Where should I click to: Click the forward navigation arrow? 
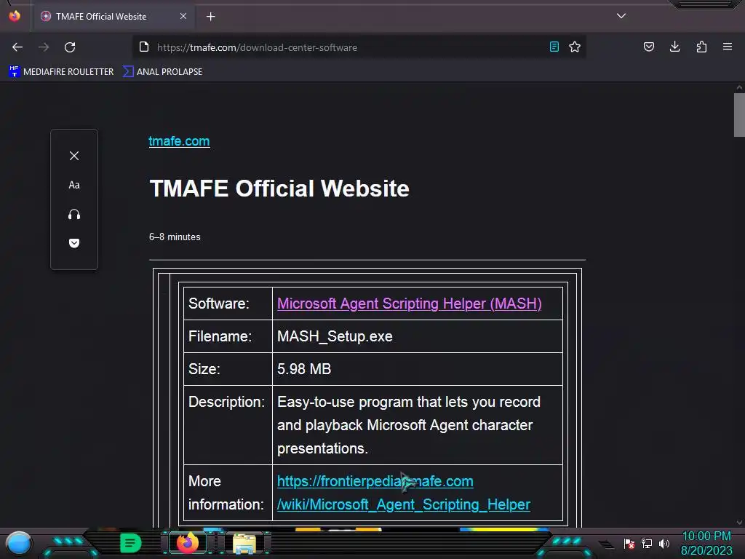(44, 47)
